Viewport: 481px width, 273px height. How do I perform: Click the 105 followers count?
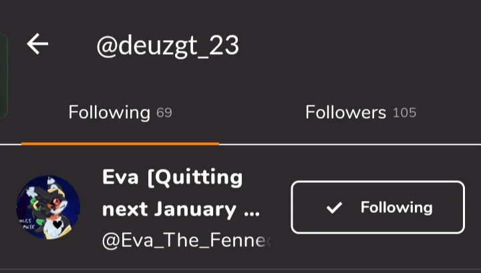404,113
